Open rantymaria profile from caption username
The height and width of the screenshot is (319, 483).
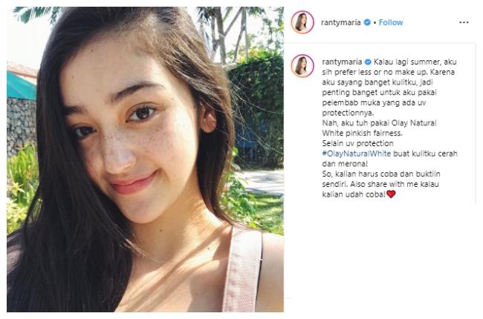(x=340, y=59)
